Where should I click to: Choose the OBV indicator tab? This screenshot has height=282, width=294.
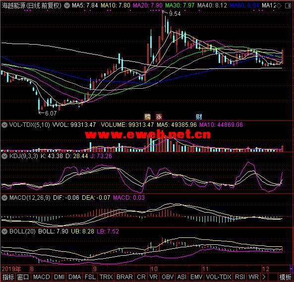[x=168, y=277]
